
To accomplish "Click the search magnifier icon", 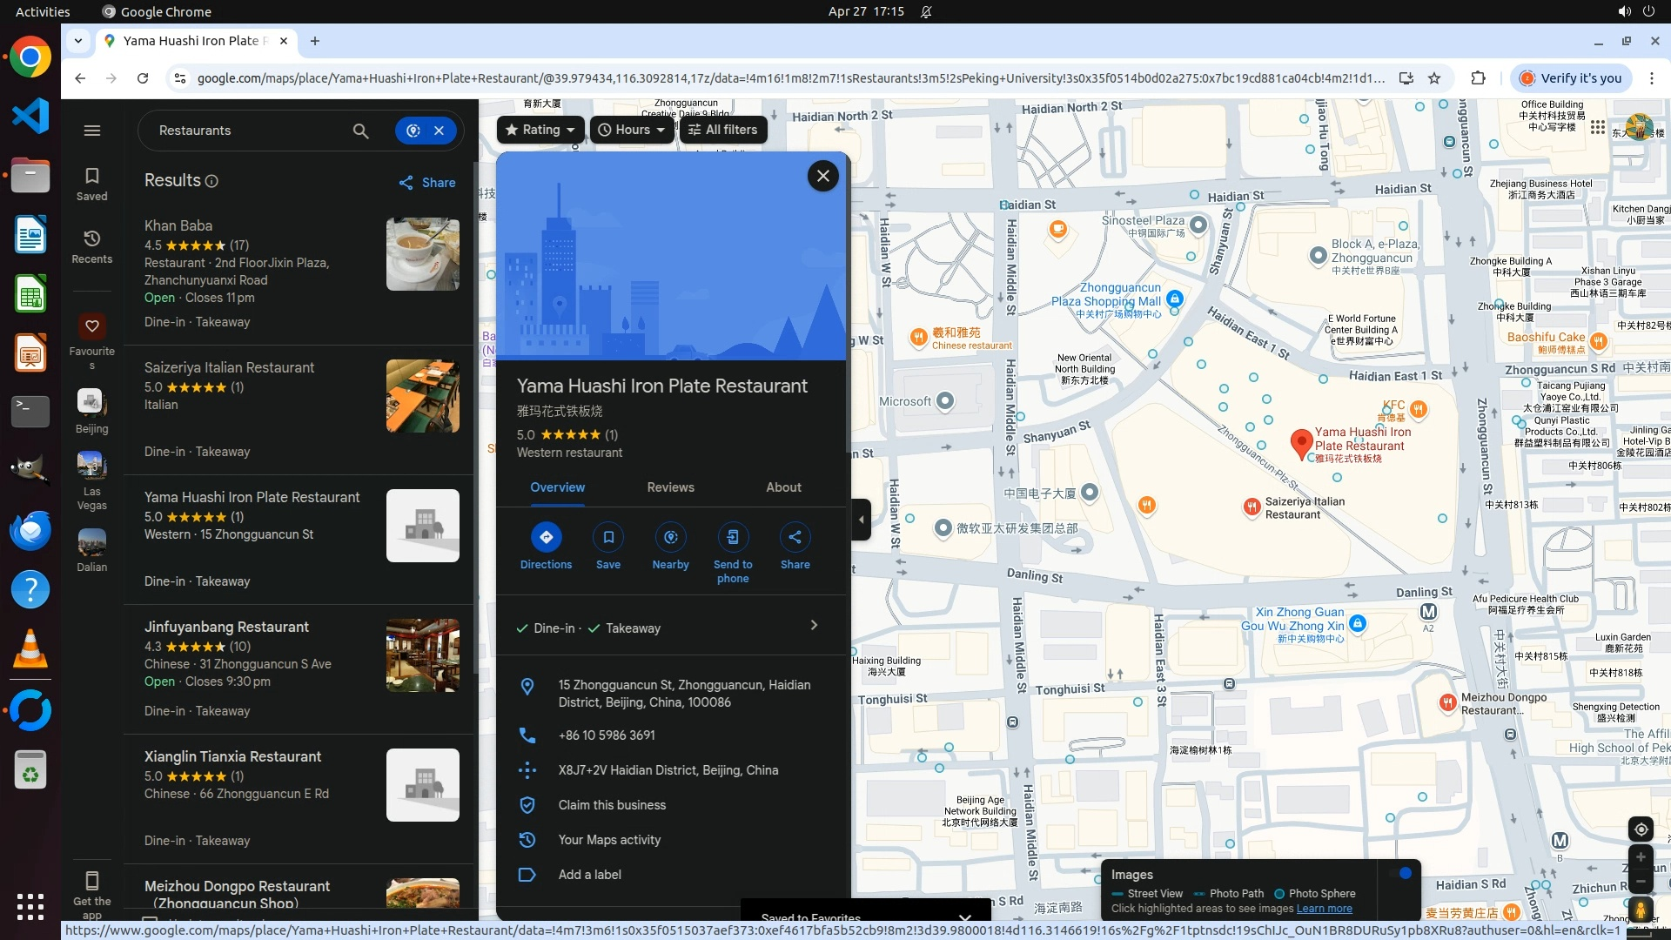I will coord(360,131).
